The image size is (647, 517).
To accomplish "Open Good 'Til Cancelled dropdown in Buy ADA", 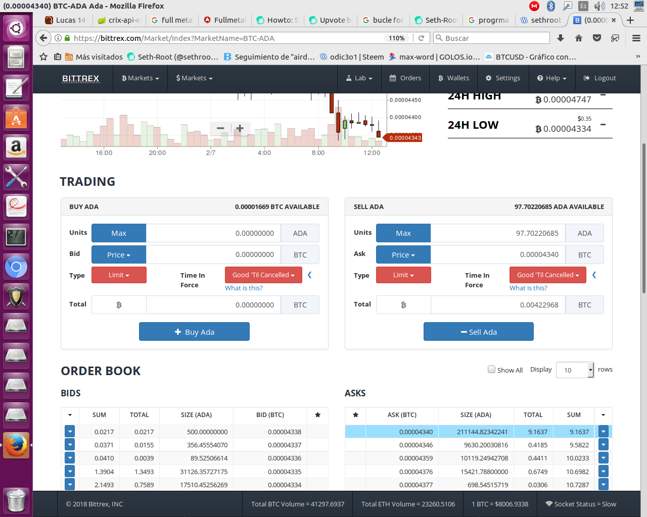I will click(x=263, y=275).
